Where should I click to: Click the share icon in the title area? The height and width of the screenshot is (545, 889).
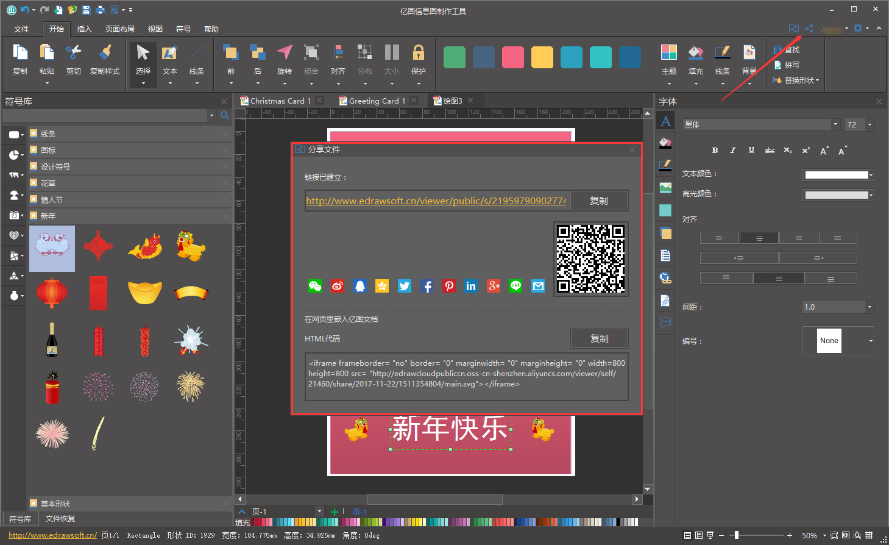[809, 28]
